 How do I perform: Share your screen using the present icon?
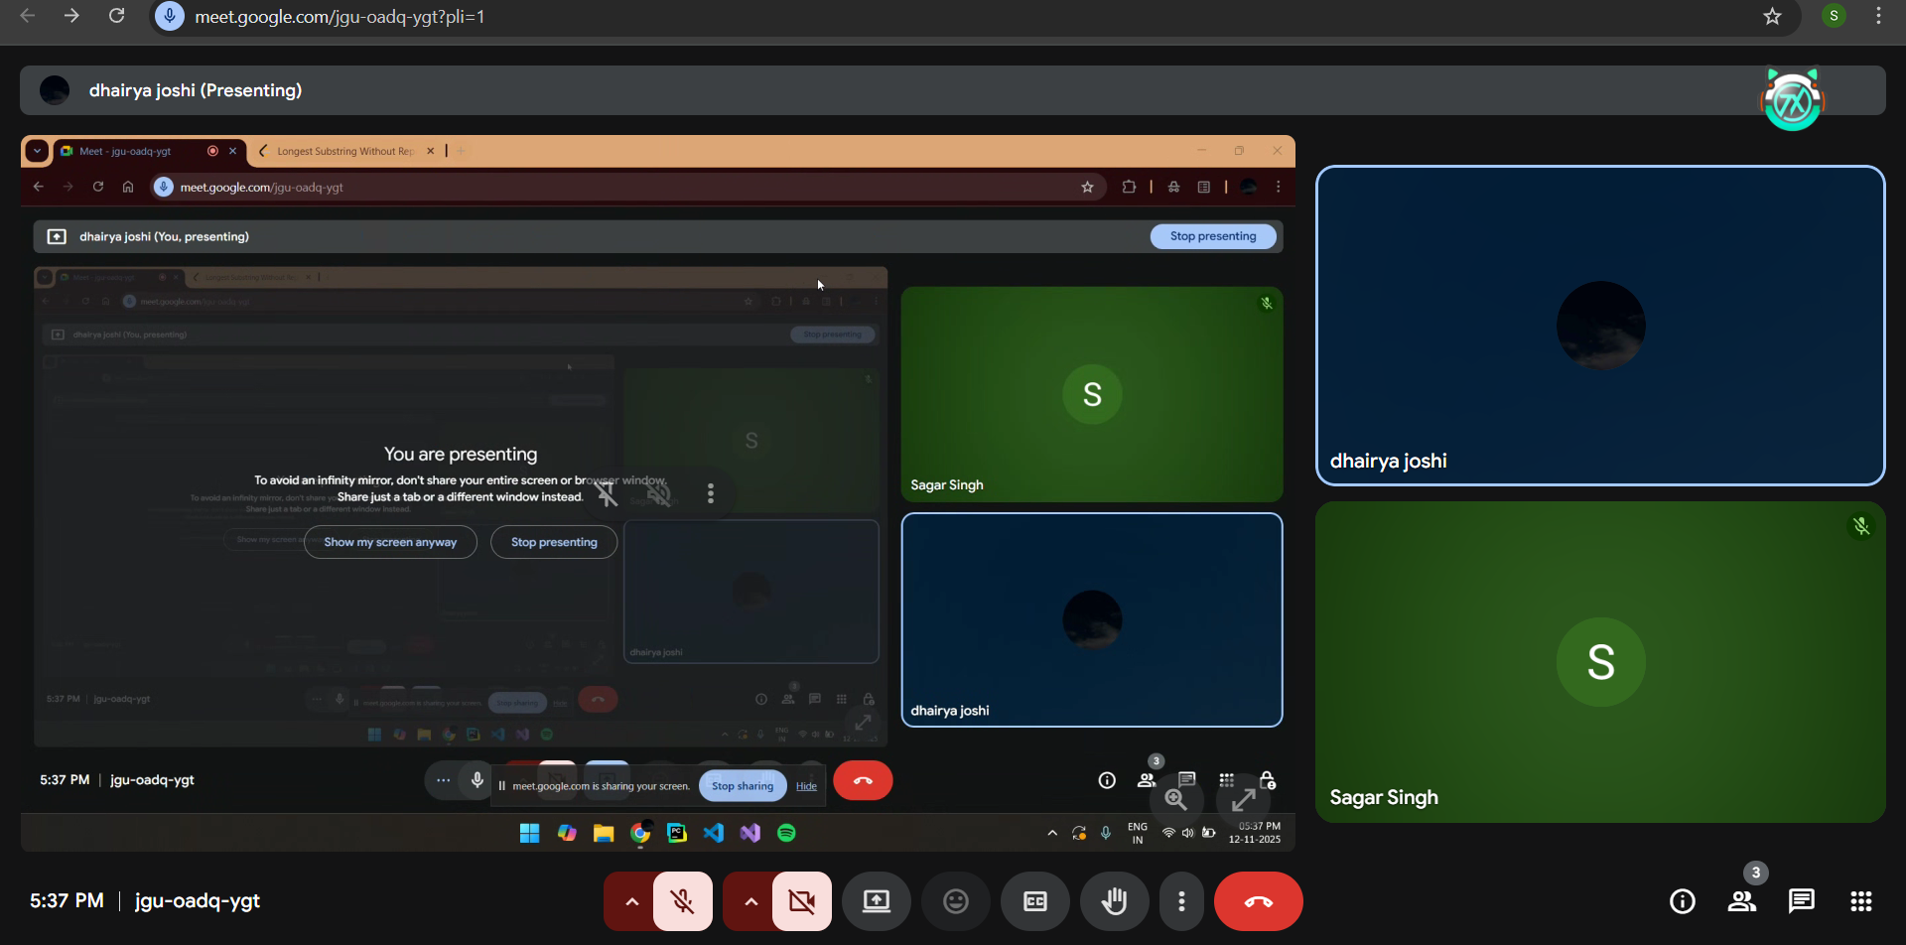[x=876, y=900]
